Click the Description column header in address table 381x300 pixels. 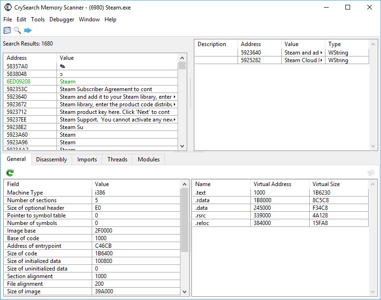(x=216, y=44)
